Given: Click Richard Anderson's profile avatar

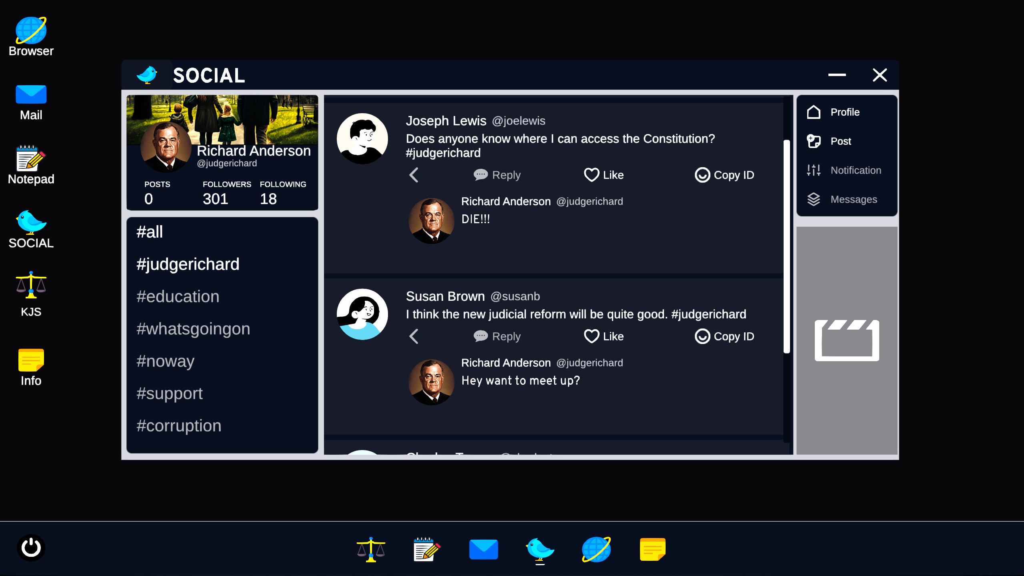Looking at the screenshot, I should (x=166, y=148).
